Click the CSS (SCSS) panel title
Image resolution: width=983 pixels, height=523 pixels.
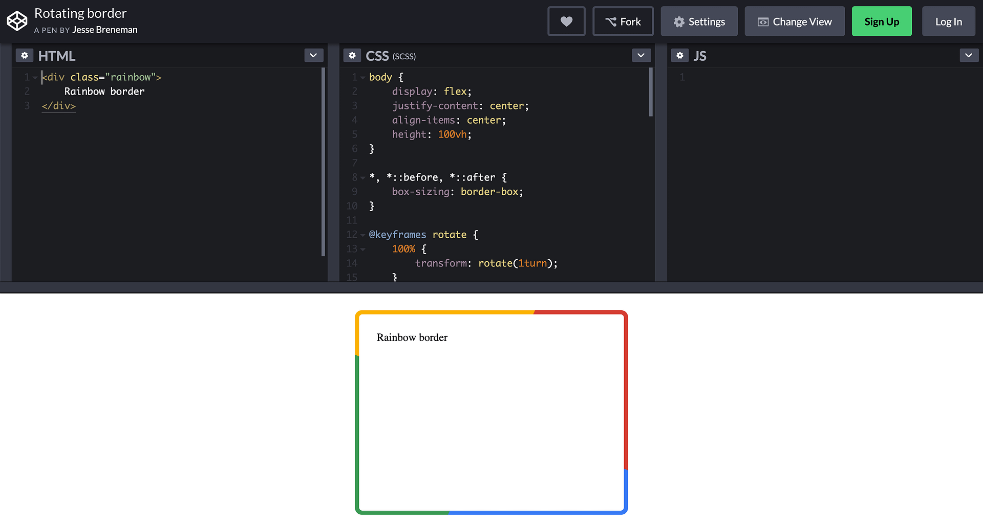391,56
